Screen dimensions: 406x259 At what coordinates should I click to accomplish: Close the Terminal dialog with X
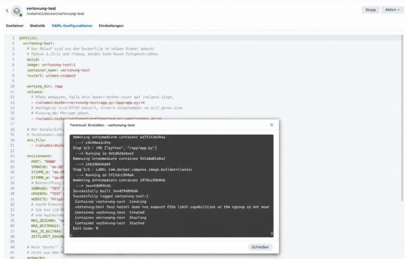(271, 125)
